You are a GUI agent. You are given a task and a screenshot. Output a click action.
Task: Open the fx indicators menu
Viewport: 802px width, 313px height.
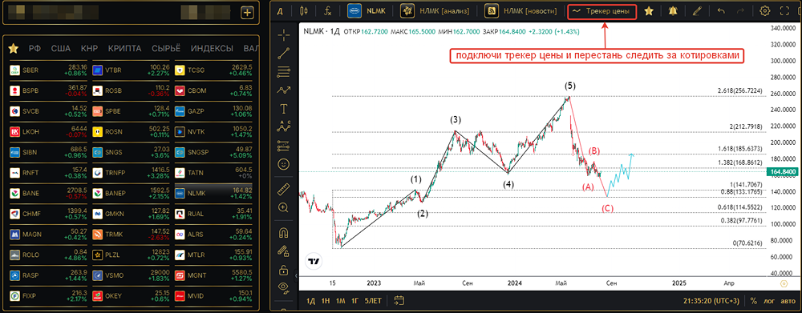tap(328, 10)
